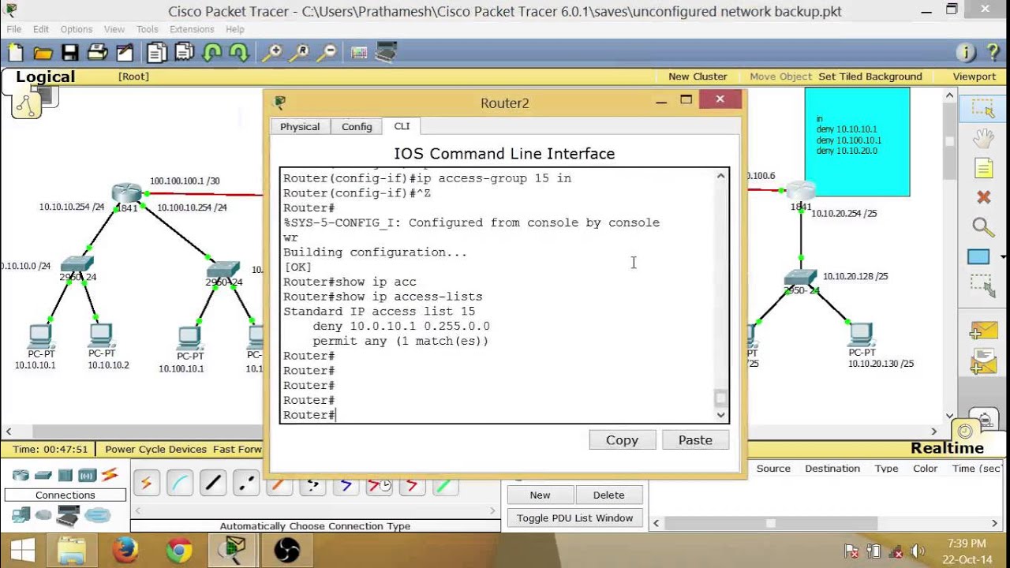1010x568 pixels.
Task: Switch to the Config tab in Router2
Action: (357, 127)
